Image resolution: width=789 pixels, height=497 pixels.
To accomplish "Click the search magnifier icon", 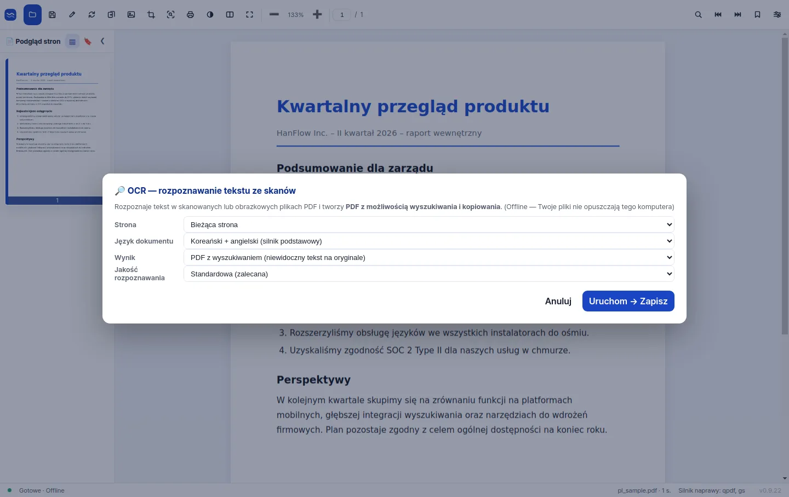I will (x=698, y=15).
